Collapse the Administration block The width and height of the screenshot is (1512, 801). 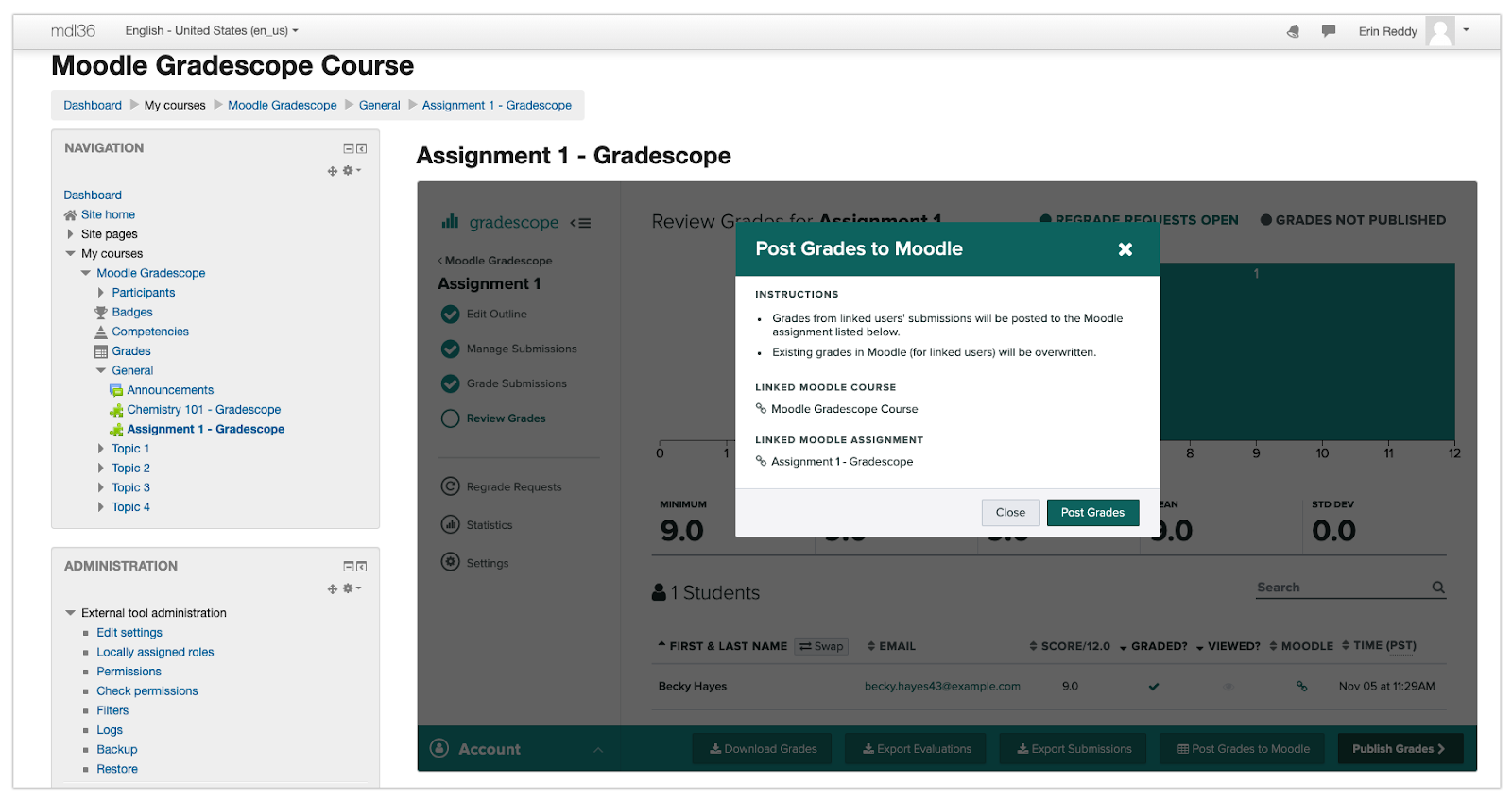pyautogui.click(x=348, y=567)
